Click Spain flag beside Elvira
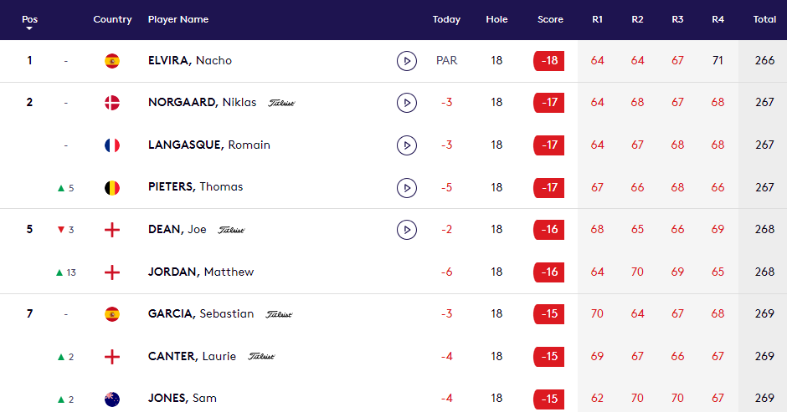This screenshot has height=412, width=787. tap(112, 61)
